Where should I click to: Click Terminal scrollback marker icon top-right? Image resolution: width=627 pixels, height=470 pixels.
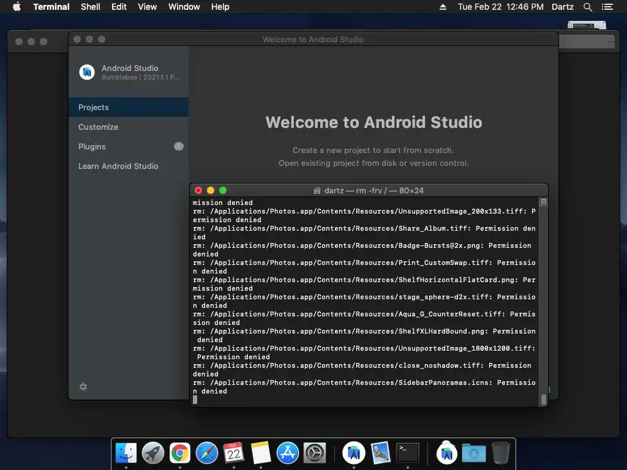[x=544, y=202]
